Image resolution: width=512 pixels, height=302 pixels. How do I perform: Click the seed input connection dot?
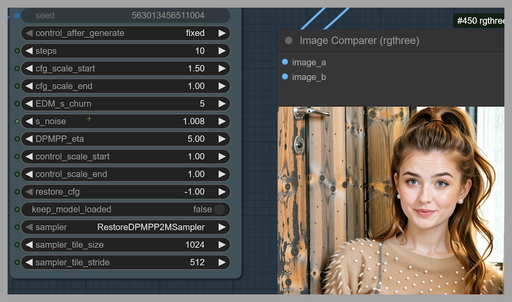pos(17,15)
